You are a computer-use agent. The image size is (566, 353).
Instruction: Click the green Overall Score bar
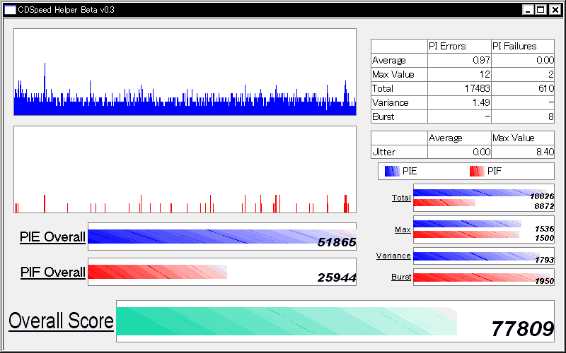tap(287, 321)
